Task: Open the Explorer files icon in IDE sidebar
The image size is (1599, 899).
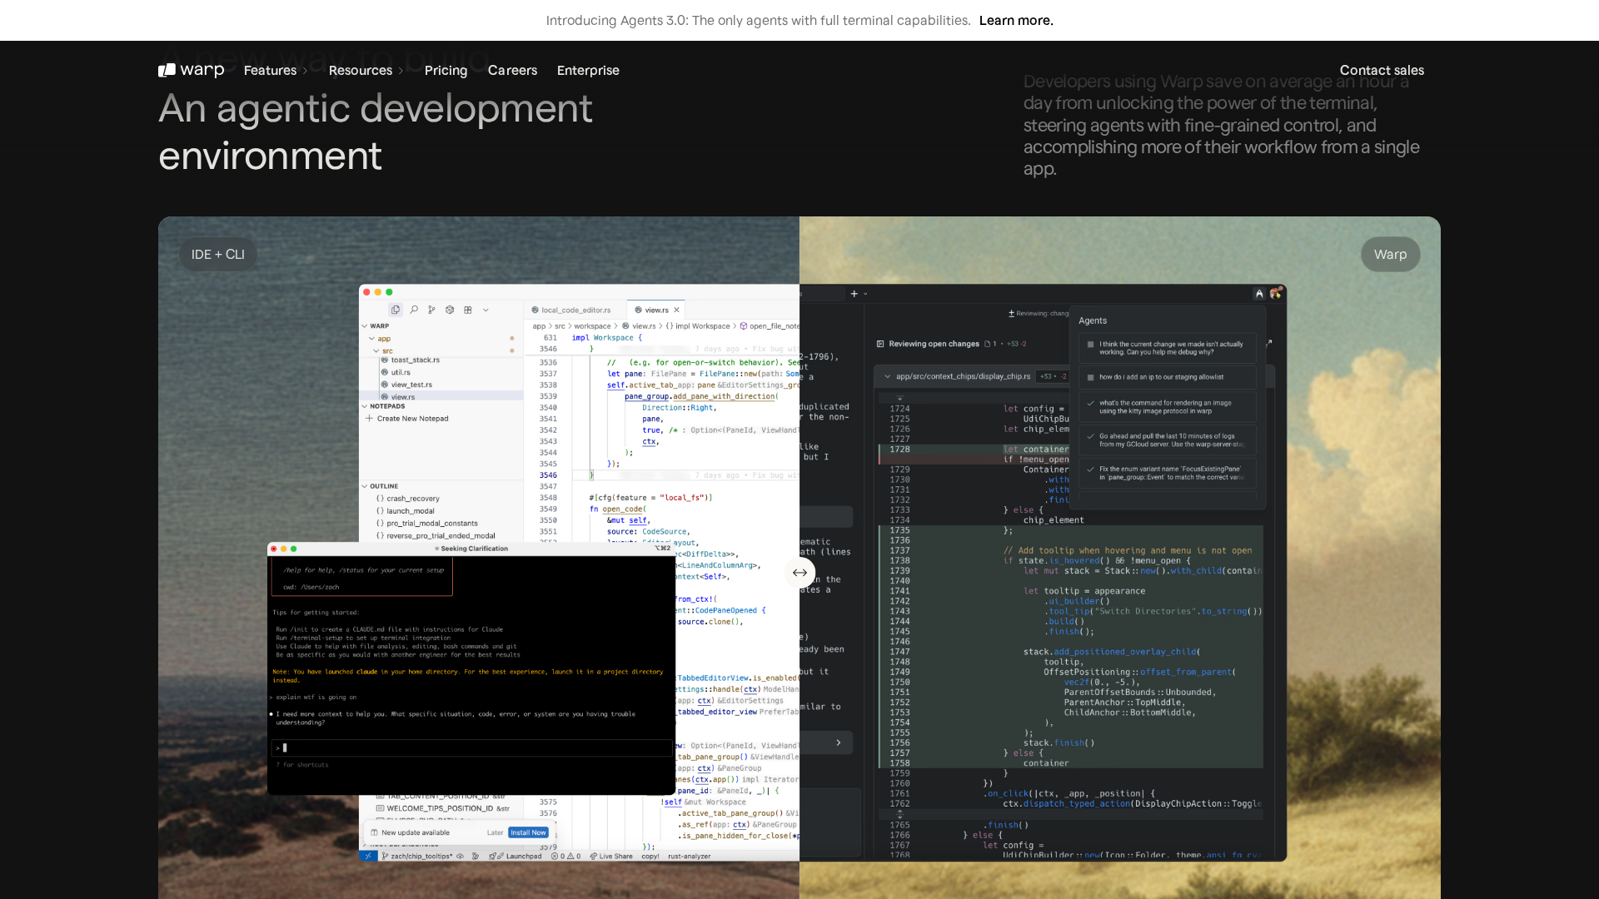Action: pos(396,310)
